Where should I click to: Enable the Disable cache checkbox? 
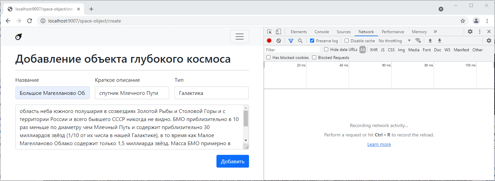pos(347,41)
